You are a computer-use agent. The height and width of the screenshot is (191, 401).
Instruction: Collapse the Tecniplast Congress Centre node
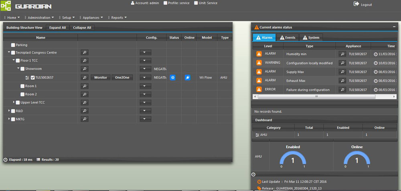coord(9,52)
